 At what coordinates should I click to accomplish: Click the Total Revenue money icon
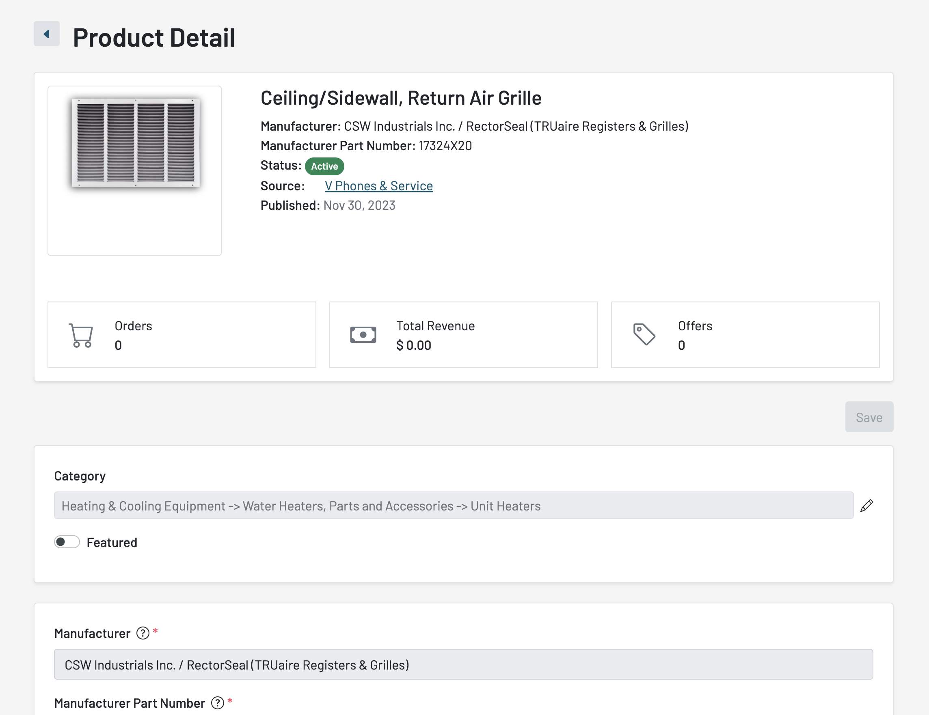[x=363, y=335]
